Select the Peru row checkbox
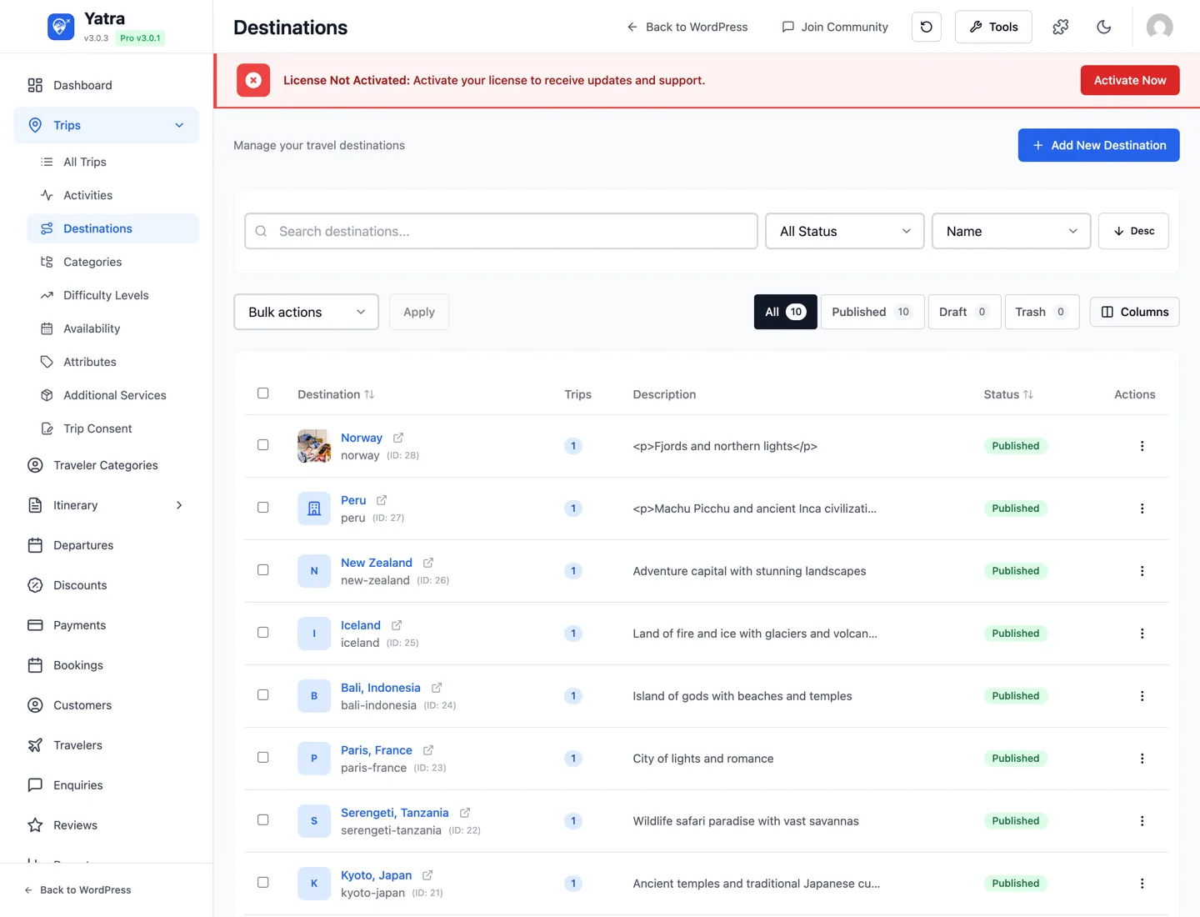The height and width of the screenshot is (917, 1200). (263, 508)
